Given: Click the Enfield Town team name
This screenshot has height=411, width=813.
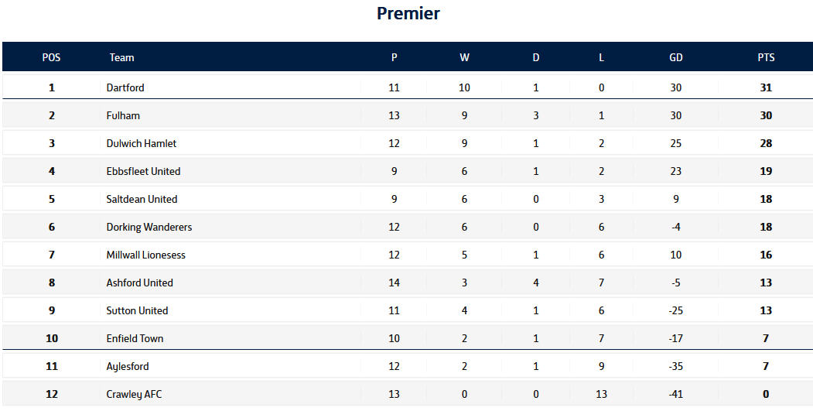Looking at the screenshot, I should pyautogui.click(x=135, y=338).
